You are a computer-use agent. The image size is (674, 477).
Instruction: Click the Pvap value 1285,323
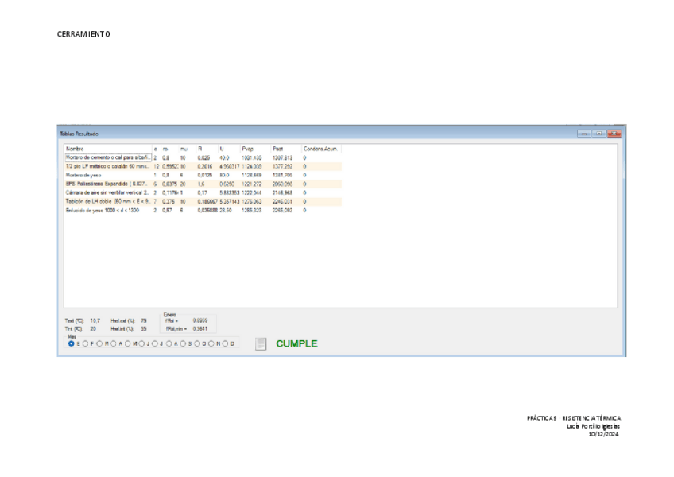251,211
